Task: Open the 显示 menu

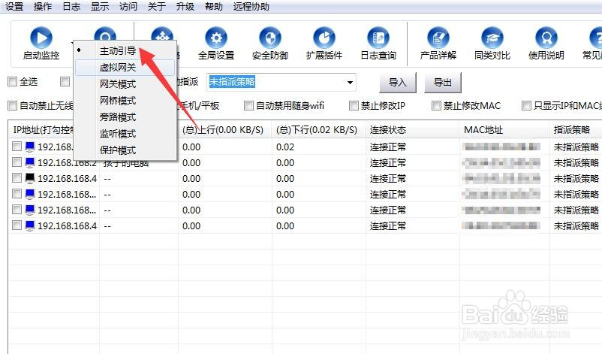Action: point(100,7)
